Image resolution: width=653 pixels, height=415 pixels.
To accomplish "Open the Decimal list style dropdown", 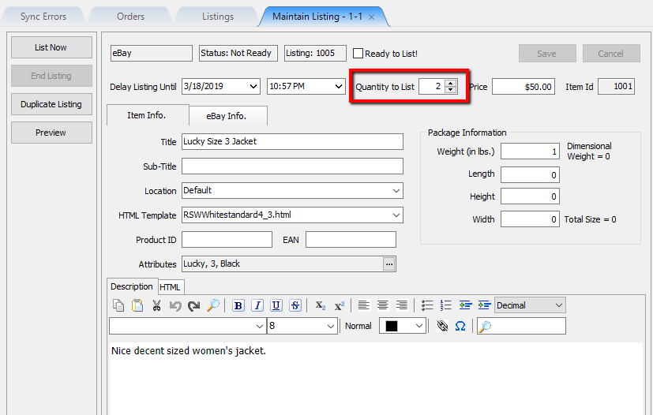I will tap(558, 305).
